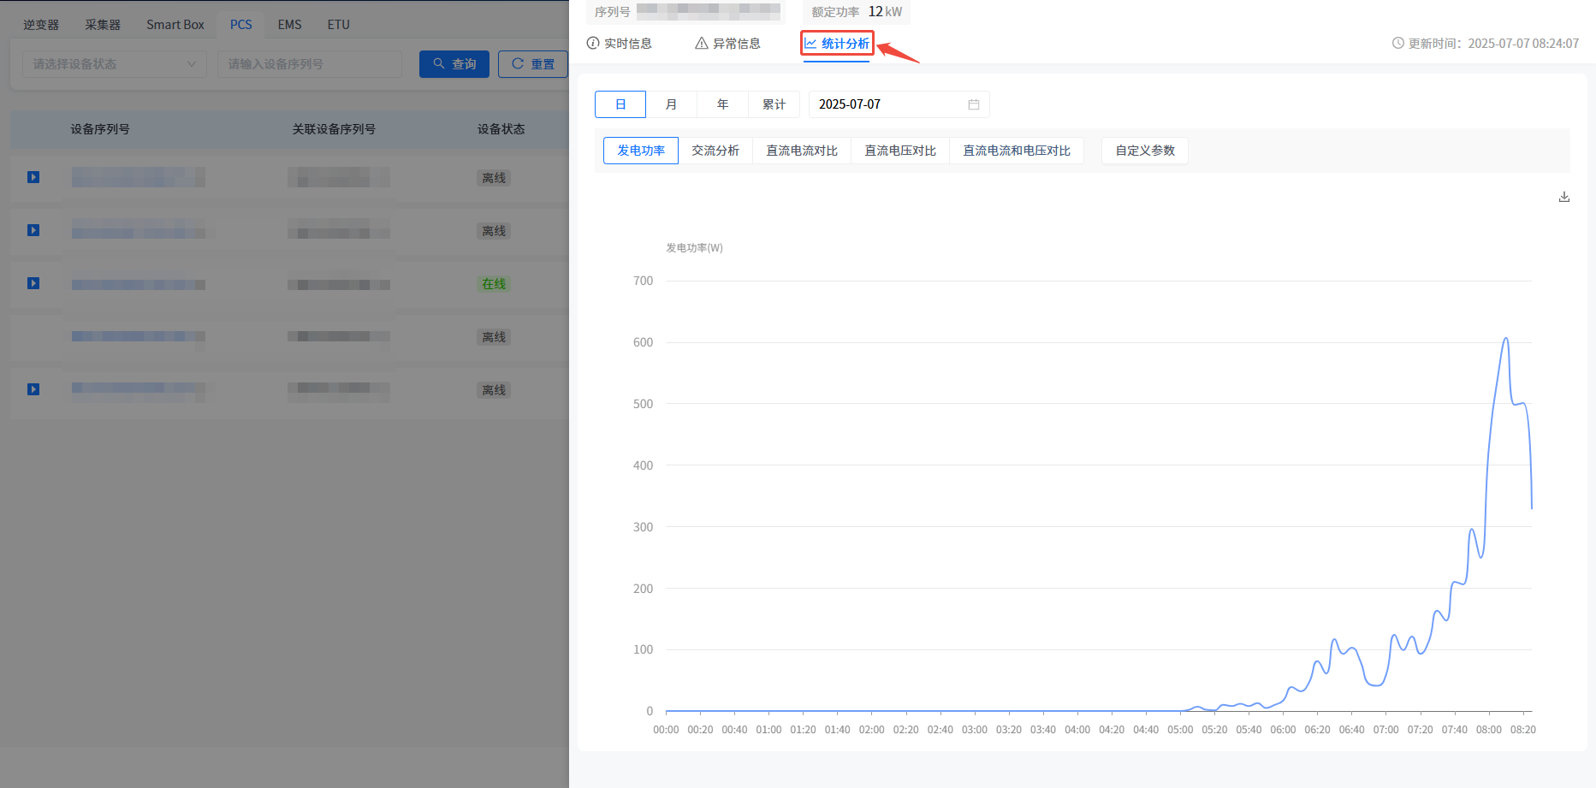1596x788 pixels.
Task: Select the 年 (year) period option
Action: (722, 104)
